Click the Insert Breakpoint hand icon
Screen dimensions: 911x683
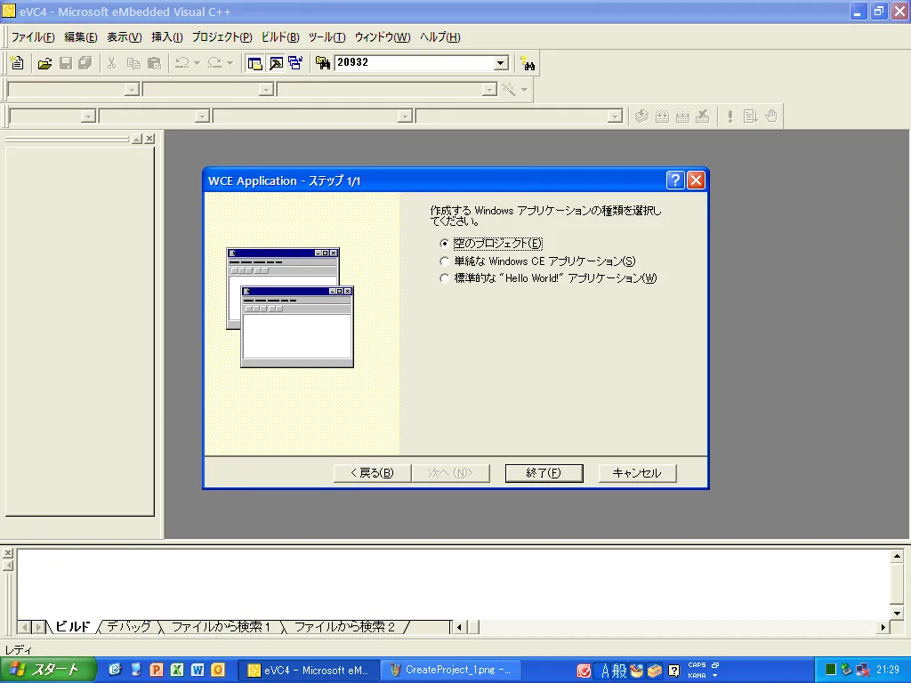pos(771,117)
